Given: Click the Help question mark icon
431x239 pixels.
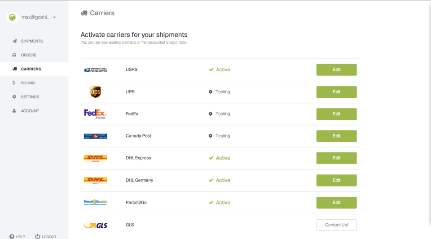Looking at the screenshot, I should 12,236.
